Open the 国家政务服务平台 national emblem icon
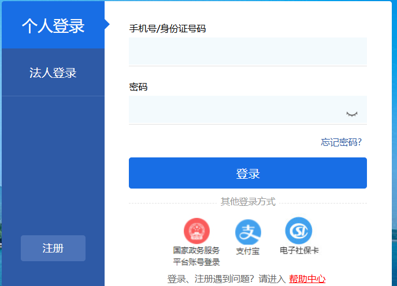Image resolution: width=397 pixels, height=286 pixels. click(x=196, y=231)
